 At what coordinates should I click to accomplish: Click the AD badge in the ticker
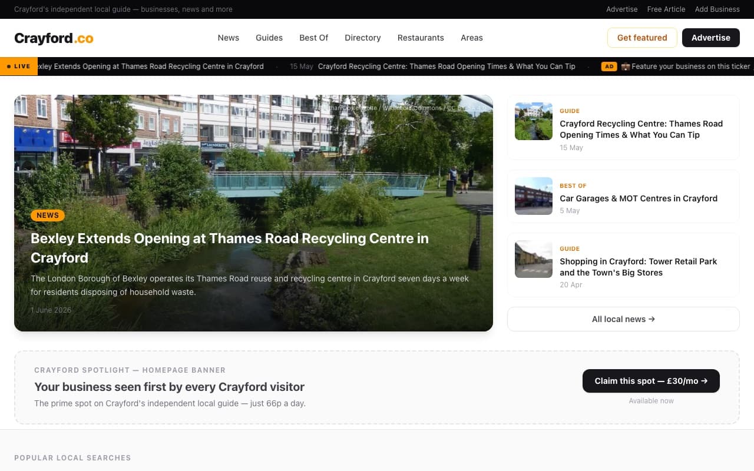coord(609,67)
